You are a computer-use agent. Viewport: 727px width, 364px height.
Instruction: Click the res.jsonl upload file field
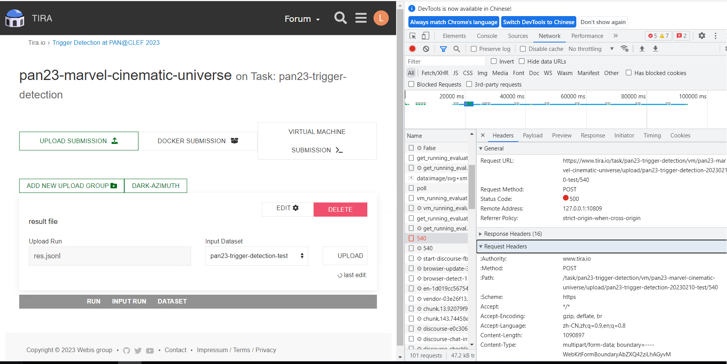coord(110,256)
